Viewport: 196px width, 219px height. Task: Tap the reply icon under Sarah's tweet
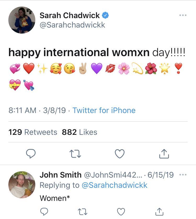pyautogui.click(x=31, y=154)
